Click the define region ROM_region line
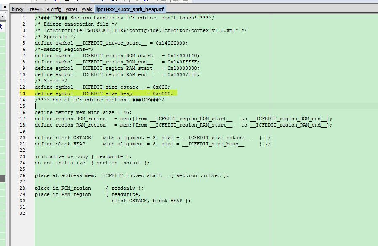The image size is (378, 246). point(184,119)
